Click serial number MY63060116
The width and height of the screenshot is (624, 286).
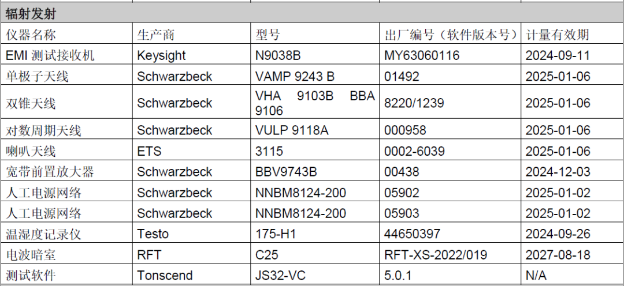click(421, 55)
